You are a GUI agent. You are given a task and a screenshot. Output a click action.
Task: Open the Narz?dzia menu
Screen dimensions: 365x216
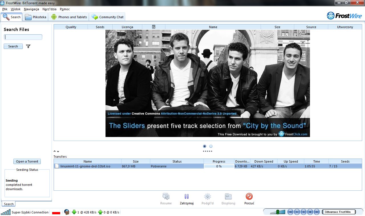click(50, 9)
